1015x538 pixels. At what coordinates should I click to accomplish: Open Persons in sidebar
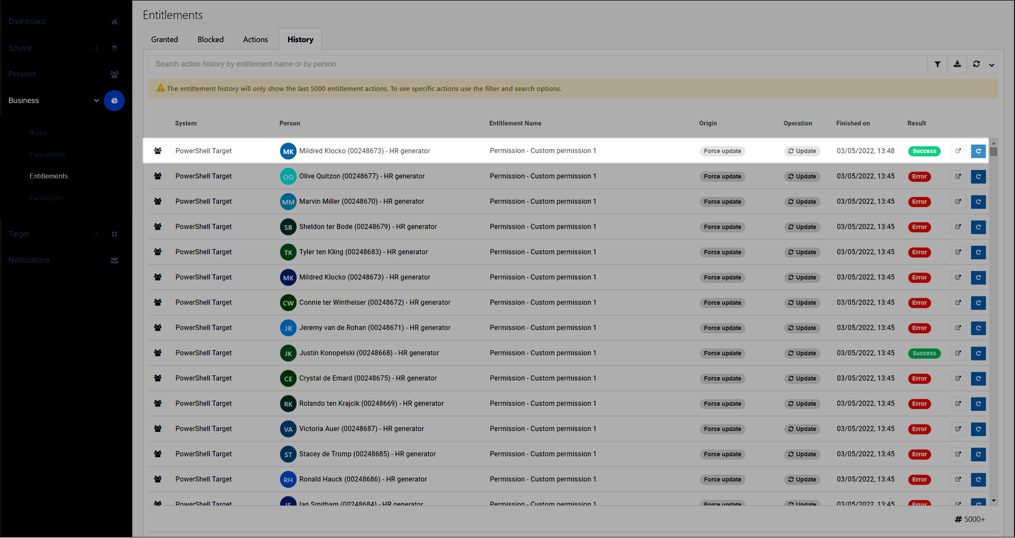tap(22, 74)
